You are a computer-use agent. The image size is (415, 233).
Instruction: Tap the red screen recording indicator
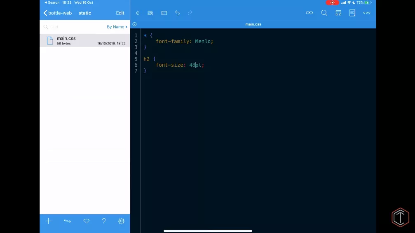[x=332, y=2]
